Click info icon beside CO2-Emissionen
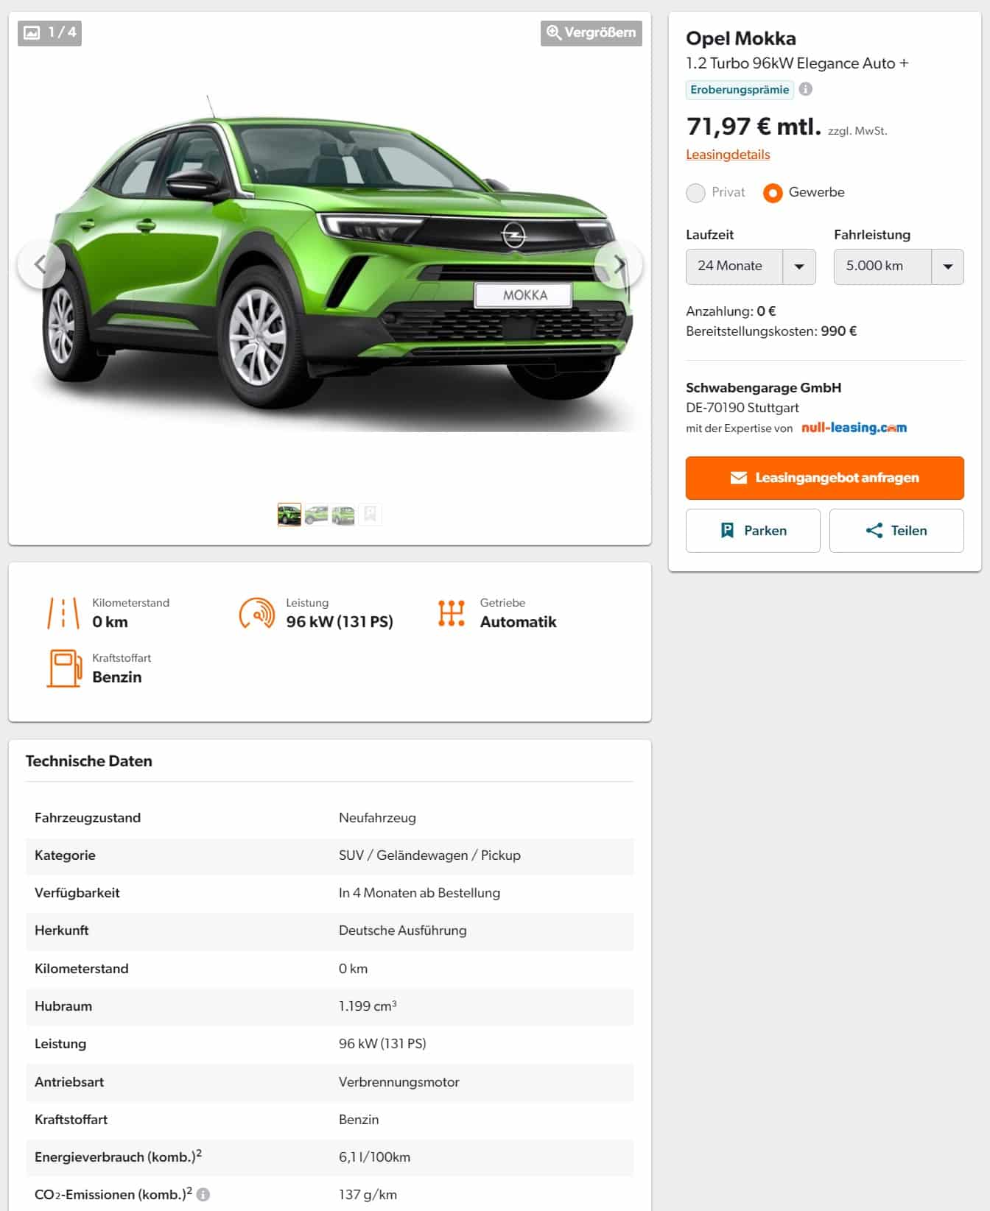 203,1194
